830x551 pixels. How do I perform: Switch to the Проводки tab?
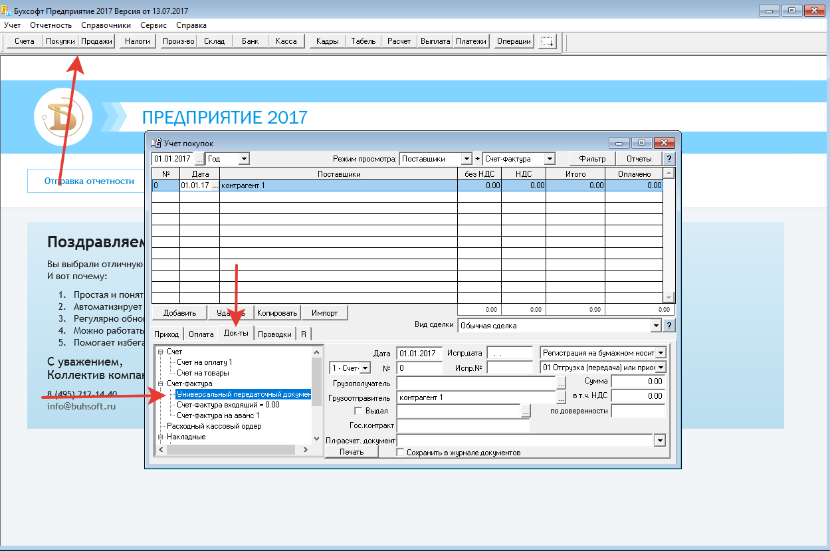[274, 334]
